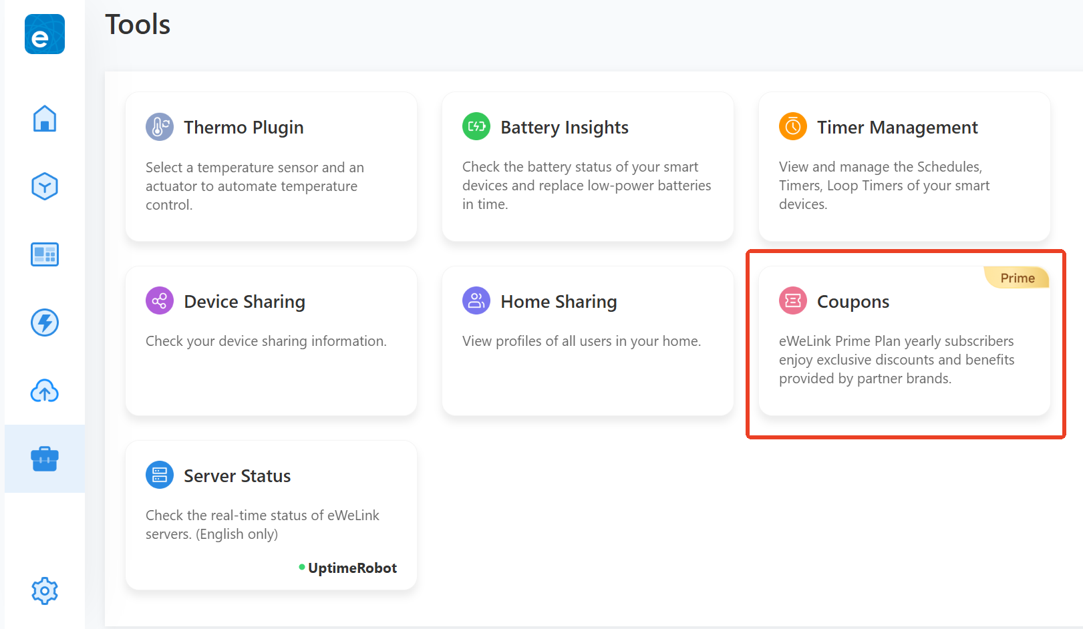Open the Battery Insights title link
The width and height of the screenshot is (1083, 629).
point(564,128)
